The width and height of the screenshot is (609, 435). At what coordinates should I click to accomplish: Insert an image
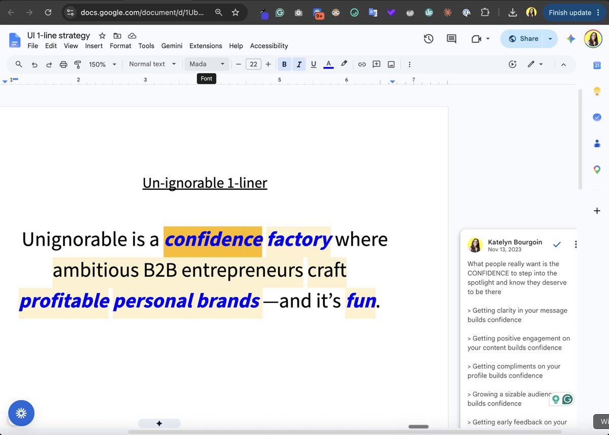[391, 64]
